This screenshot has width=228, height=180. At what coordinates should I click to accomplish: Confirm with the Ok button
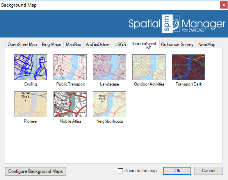177,171
